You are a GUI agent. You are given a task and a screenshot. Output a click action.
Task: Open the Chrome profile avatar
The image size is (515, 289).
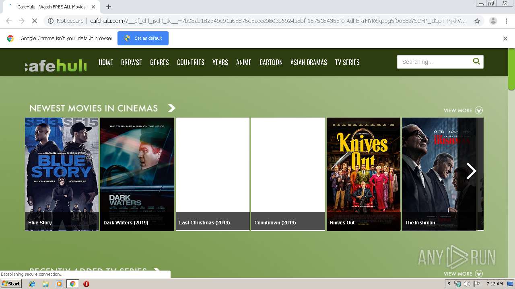click(x=493, y=21)
